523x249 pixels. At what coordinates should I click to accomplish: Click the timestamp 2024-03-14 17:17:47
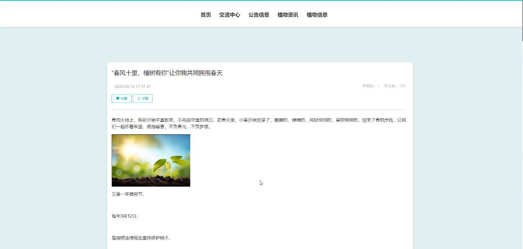click(133, 87)
